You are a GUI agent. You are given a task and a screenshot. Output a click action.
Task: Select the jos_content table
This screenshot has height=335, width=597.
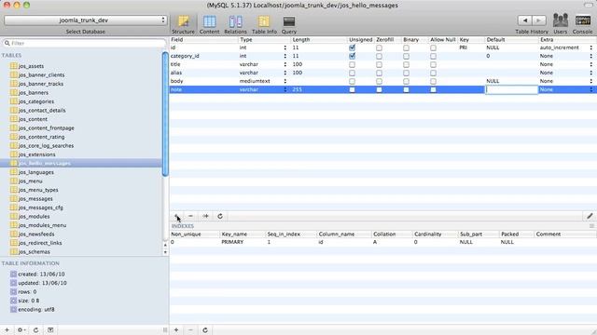click(33, 119)
